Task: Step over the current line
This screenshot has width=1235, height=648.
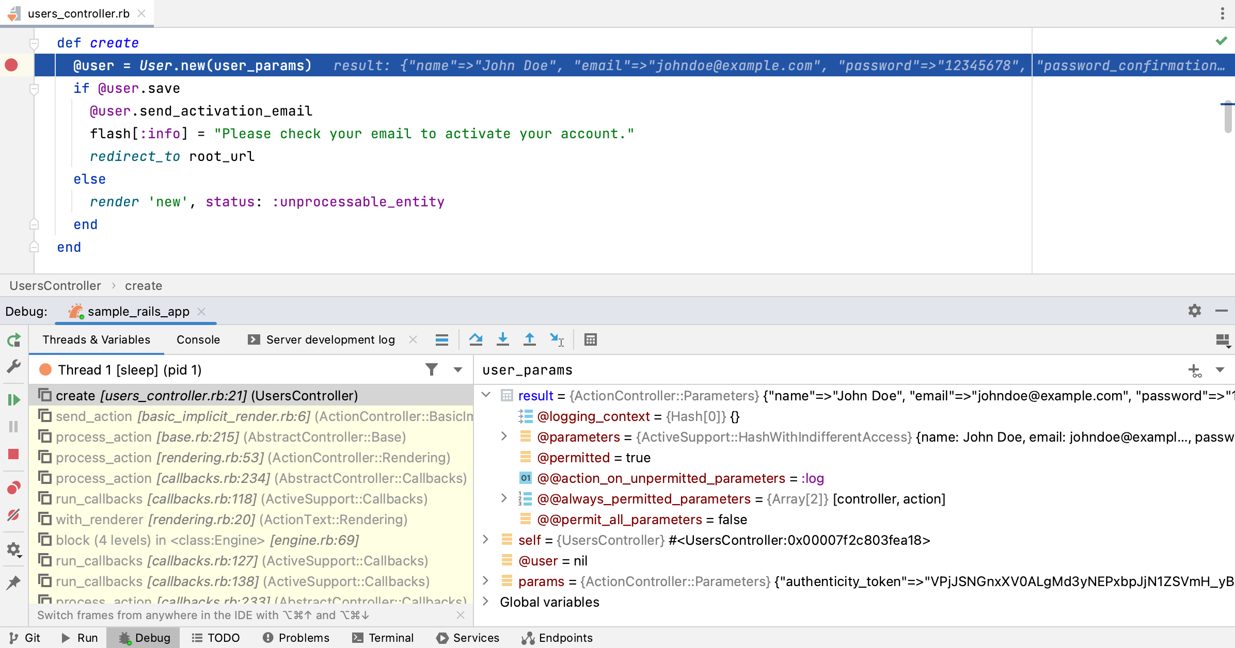Action: pyautogui.click(x=476, y=339)
